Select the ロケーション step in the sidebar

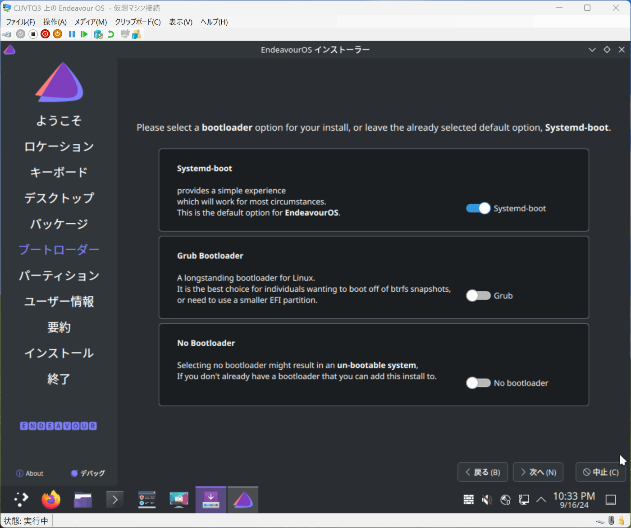pos(59,147)
